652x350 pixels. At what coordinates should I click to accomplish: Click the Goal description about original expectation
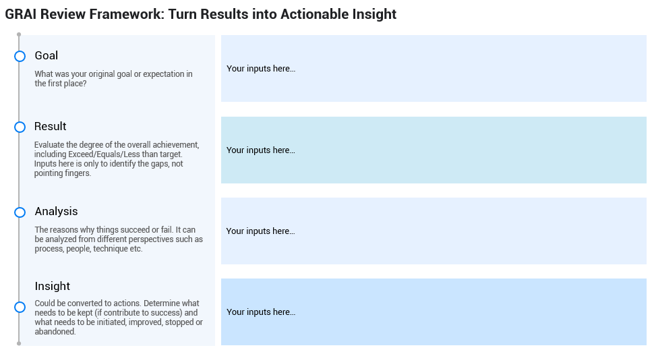click(x=113, y=79)
